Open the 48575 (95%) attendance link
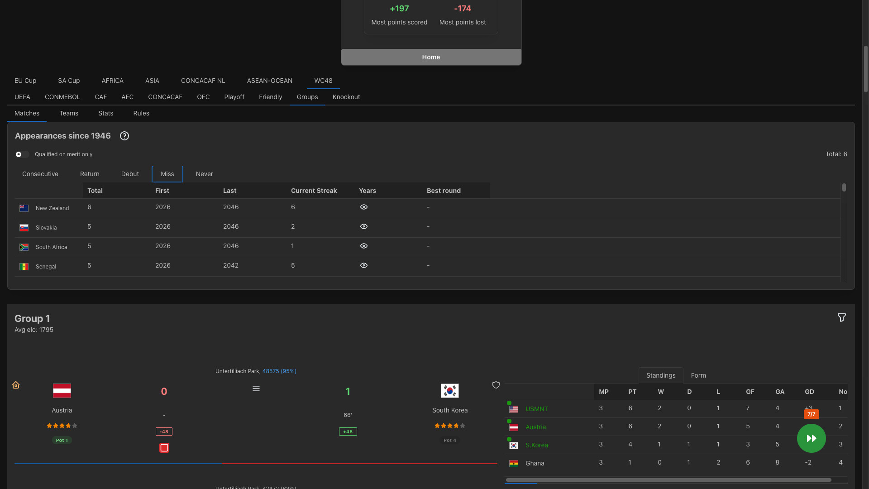 tap(280, 371)
